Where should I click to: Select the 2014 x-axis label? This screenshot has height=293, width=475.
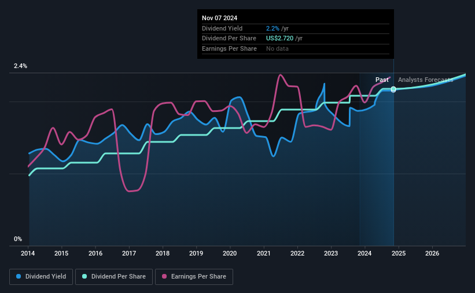[28, 253]
